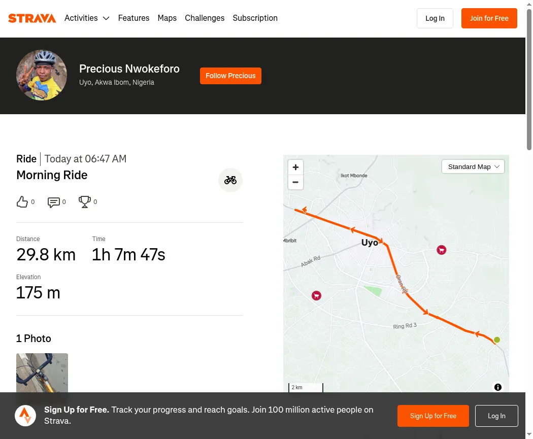Open comments via the speech bubble icon
The height and width of the screenshot is (439, 533).
[x=54, y=202]
